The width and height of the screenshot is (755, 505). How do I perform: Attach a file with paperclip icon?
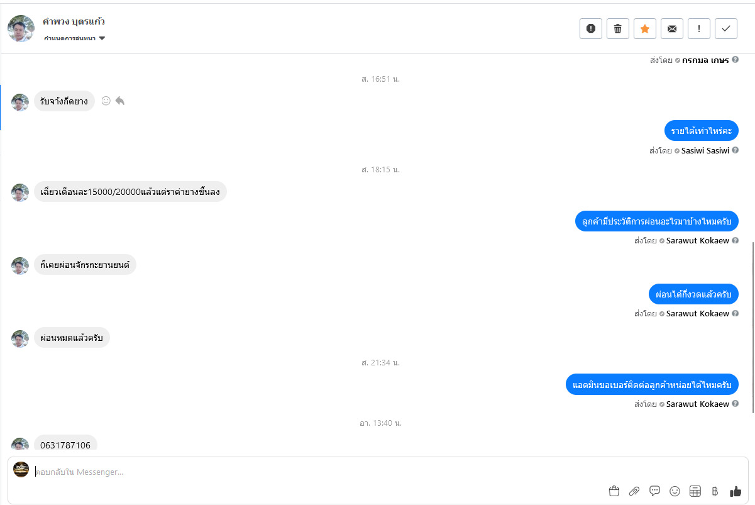click(x=634, y=491)
